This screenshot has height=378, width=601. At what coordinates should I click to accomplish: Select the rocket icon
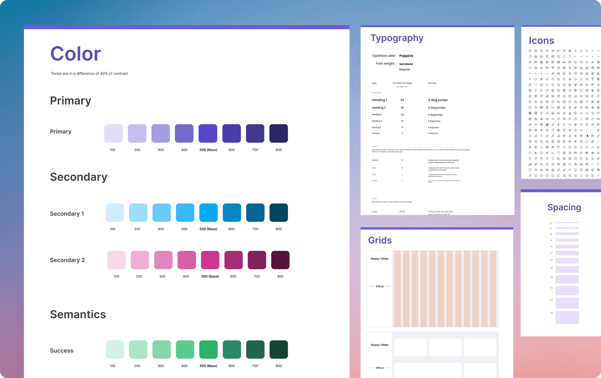(547, 153)
